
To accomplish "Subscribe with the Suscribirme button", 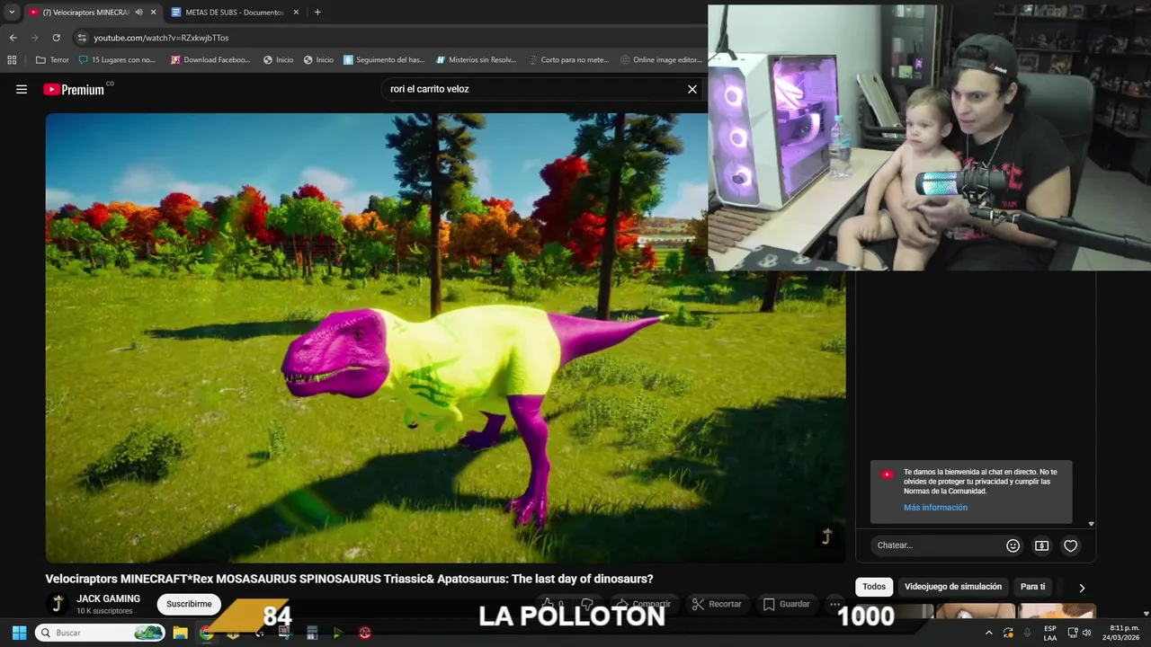I will click(189, 604).
